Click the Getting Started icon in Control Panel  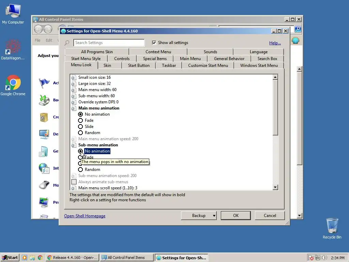[44, 151]
